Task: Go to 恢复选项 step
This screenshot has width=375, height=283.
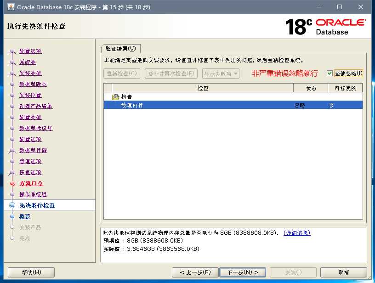Action: point(30,172)
